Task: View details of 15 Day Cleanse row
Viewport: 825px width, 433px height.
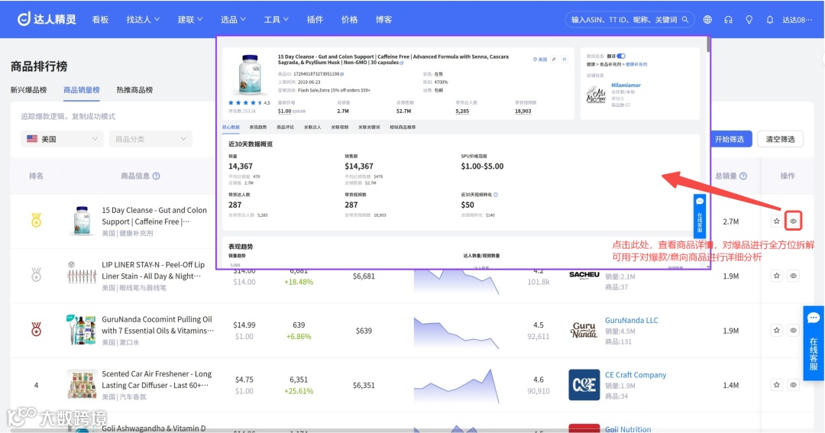Action: (794, 221)
